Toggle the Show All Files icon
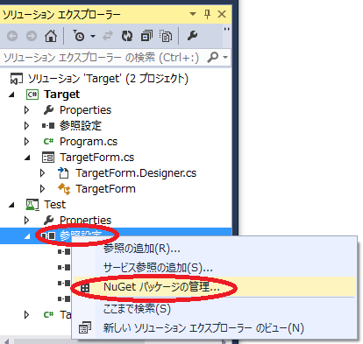 [x=166, y=36]
